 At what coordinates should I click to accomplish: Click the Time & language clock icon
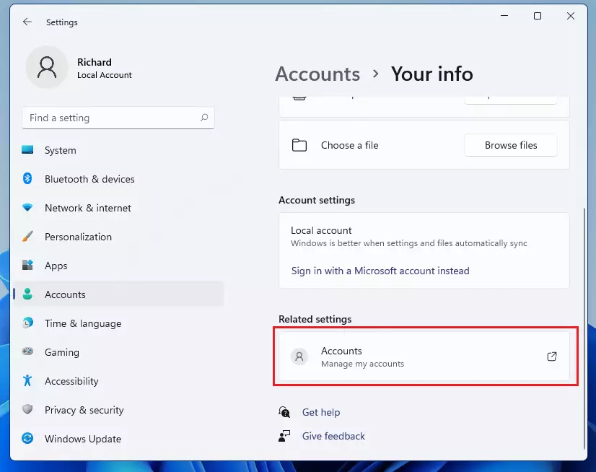point(27,323)
